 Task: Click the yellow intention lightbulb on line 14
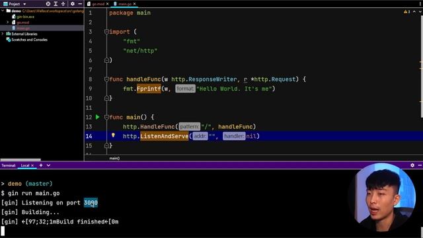tap(113, 136)
